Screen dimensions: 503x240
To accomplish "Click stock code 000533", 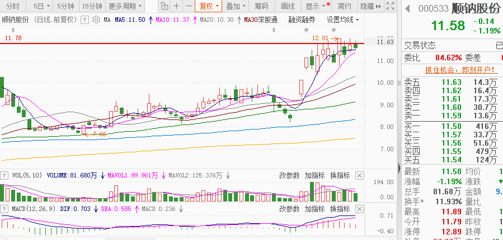I will (x=434, y=8).
